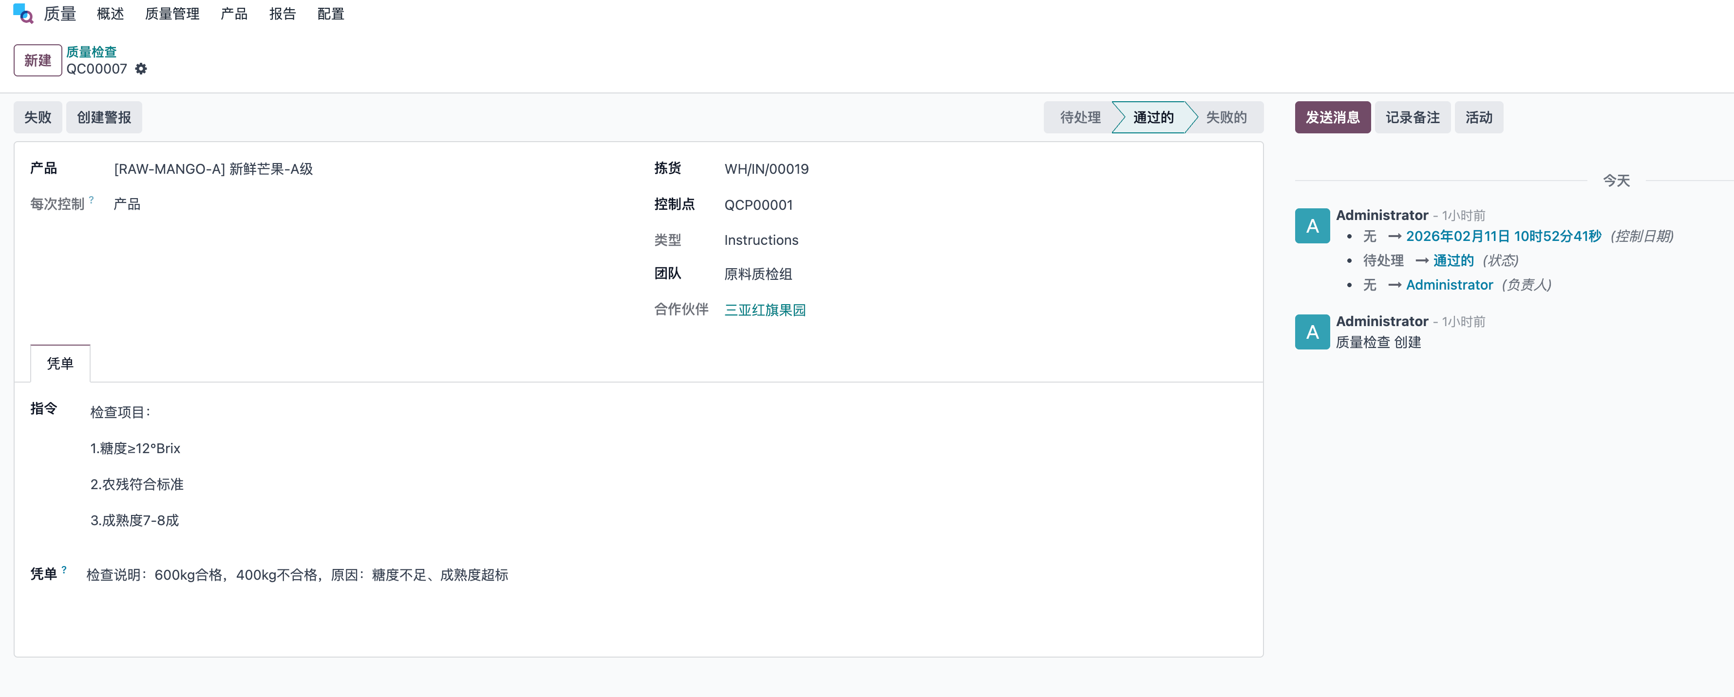Click the team field 原料质检组
The width and height of the screenshot is (1734, 697).
tap(758, 274)
